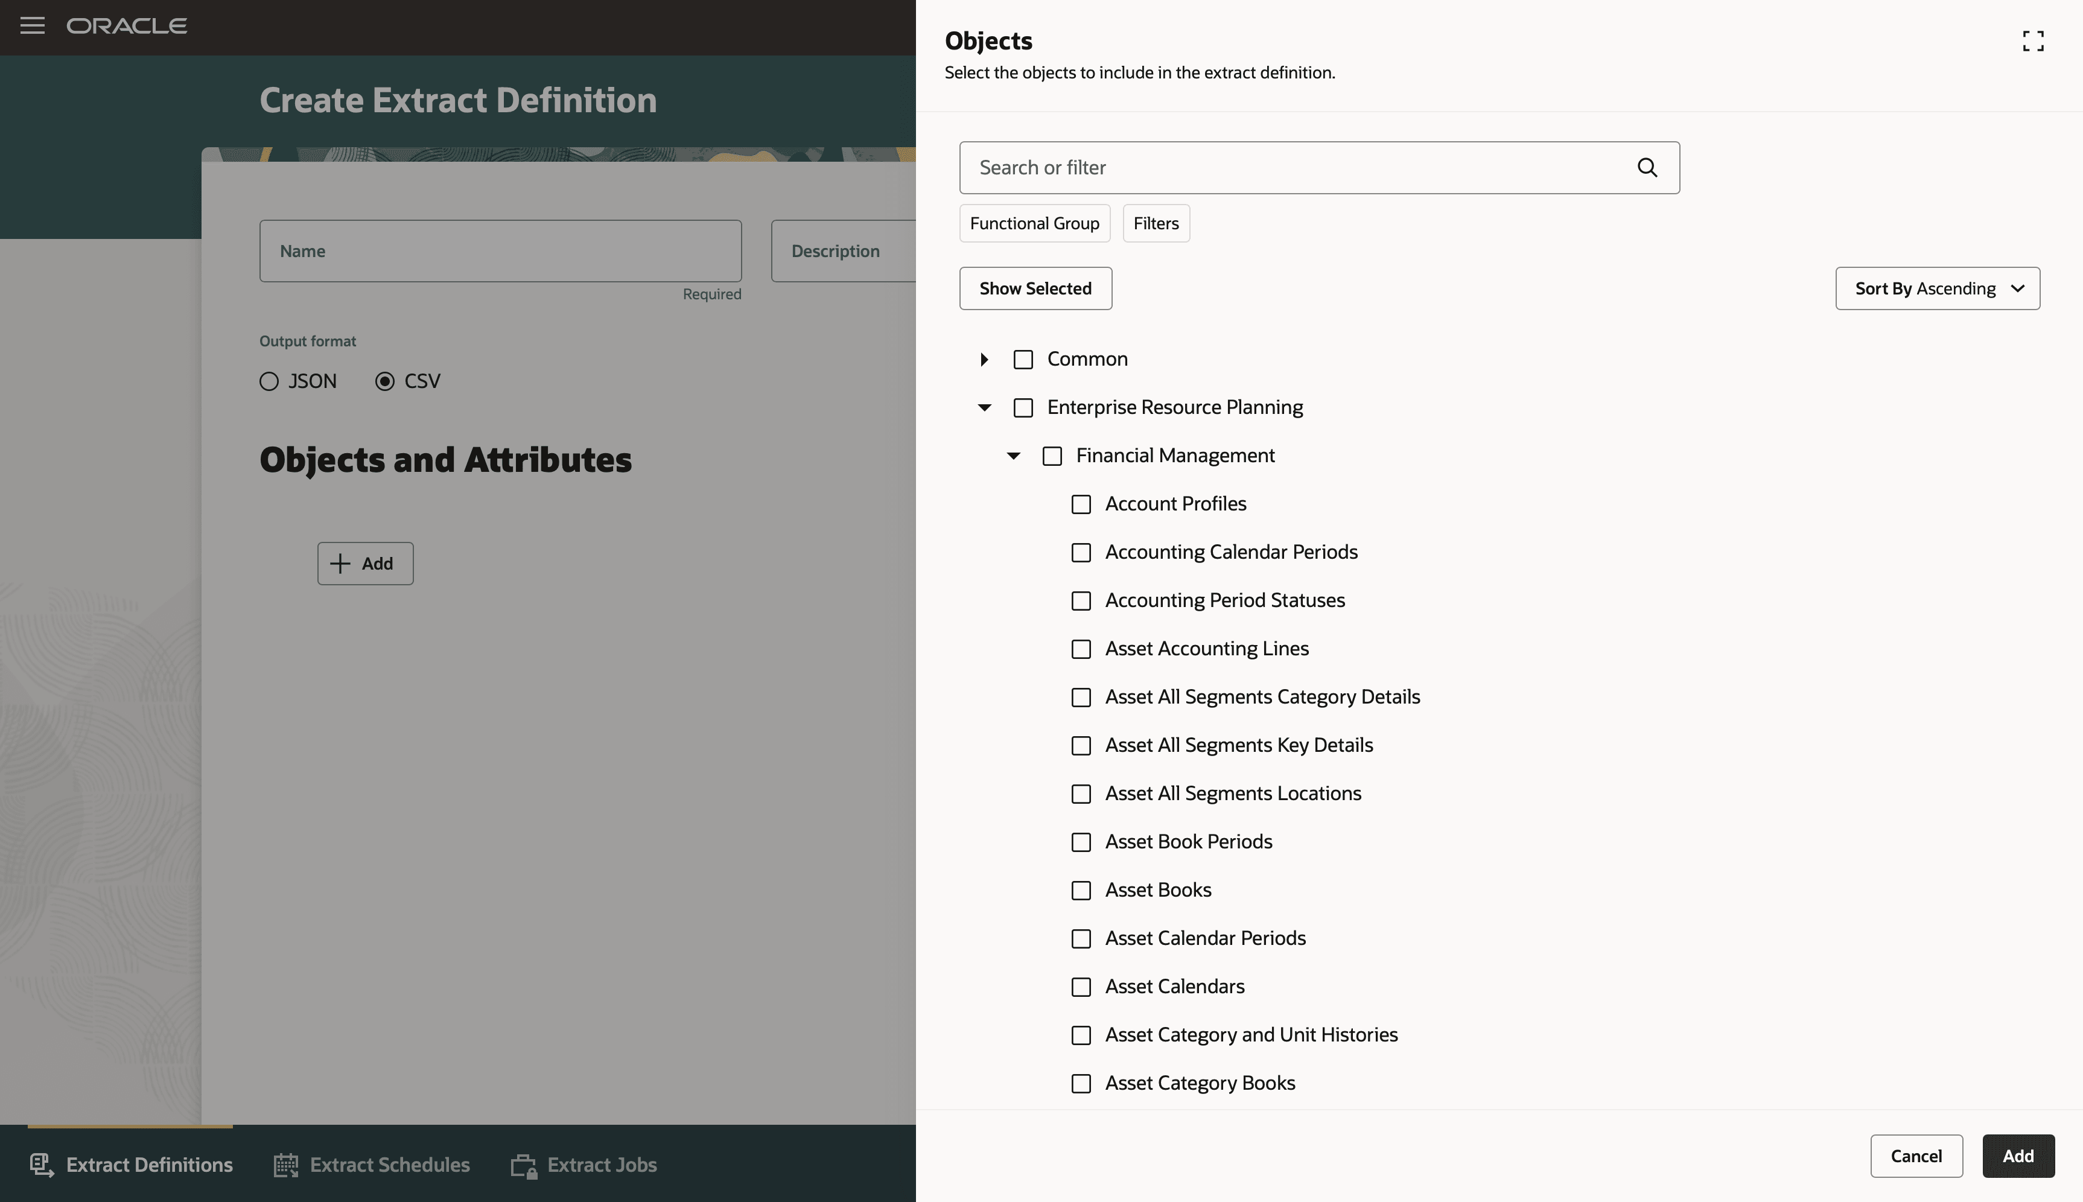
Task: Check the Financial Management checkbox
Action: (x=1051, y=455)
